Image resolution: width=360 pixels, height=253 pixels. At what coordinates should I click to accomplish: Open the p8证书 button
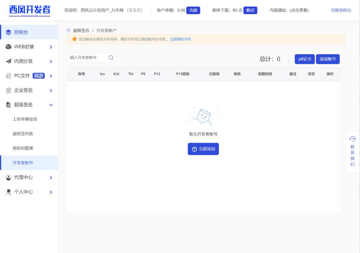[x=304, y=59]
